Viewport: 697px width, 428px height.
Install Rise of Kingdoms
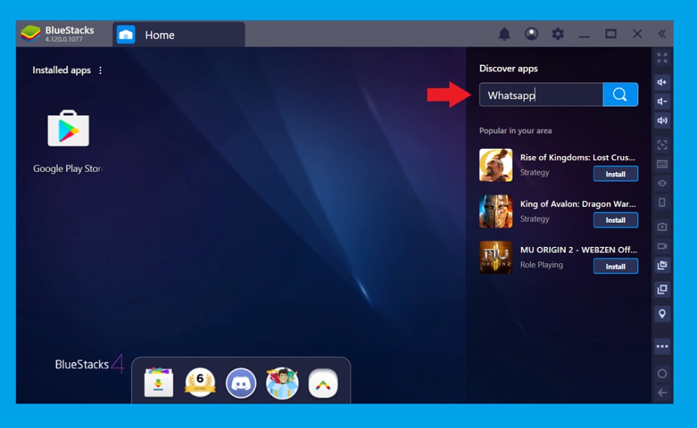click(615, 174)
